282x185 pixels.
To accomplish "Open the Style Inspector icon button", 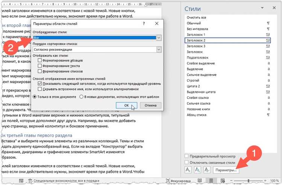I will tap(197, 170).
